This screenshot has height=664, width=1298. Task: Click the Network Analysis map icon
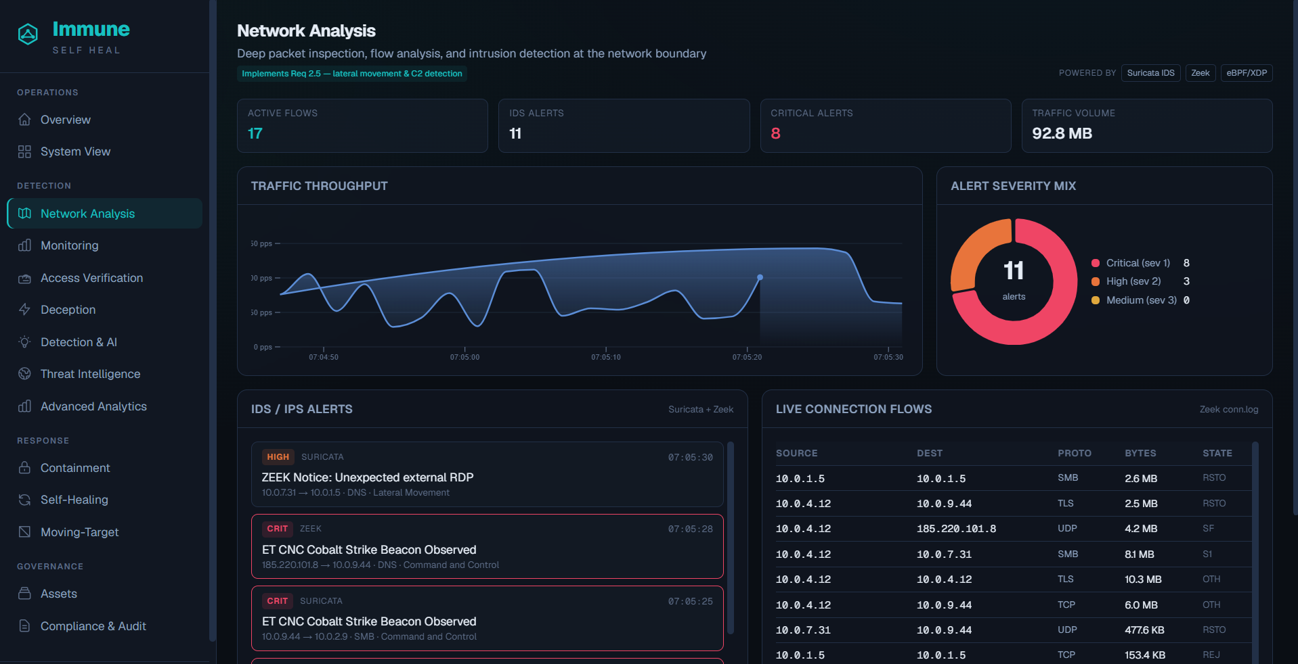[x=25, y=214]
